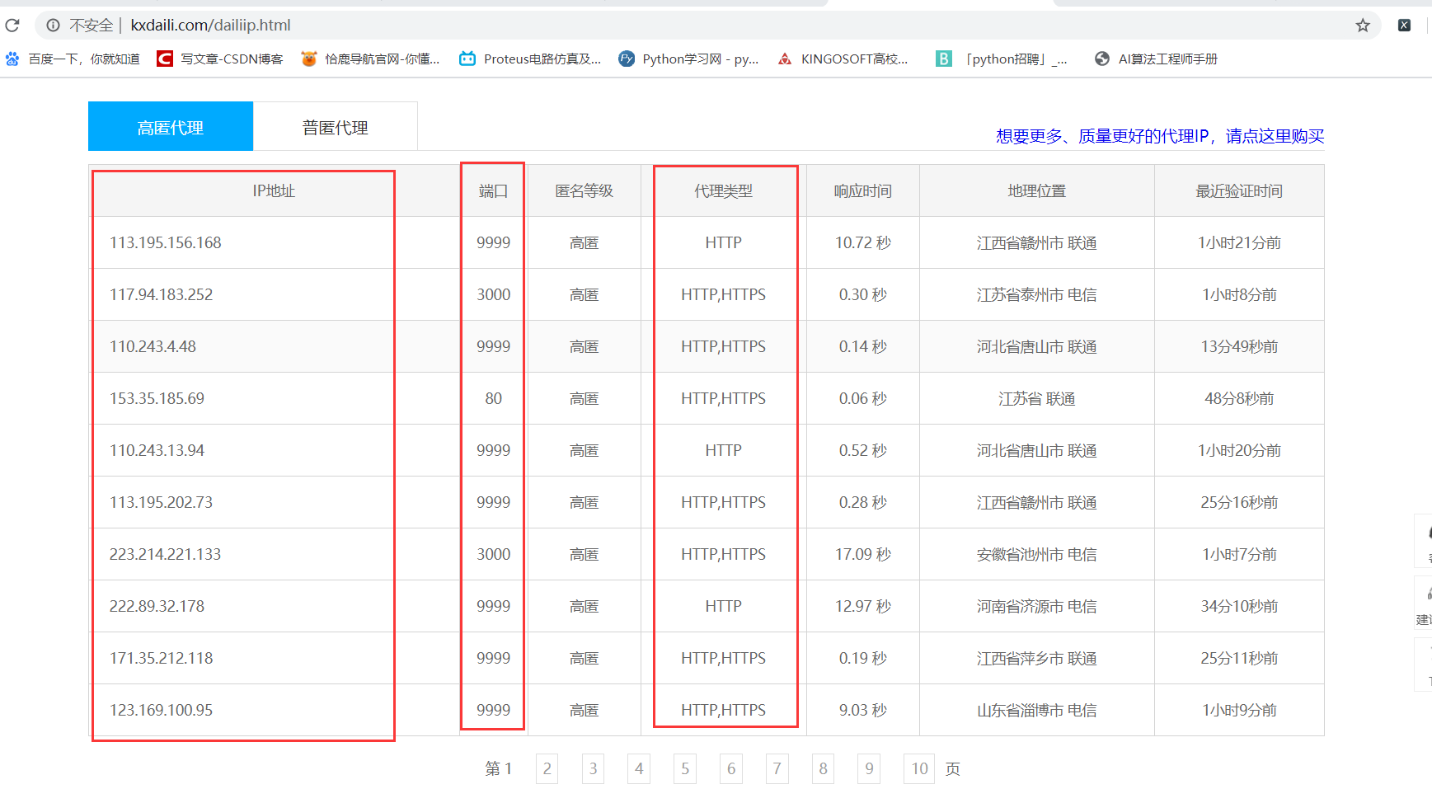Select IP address 110.243.4.48
This screenshot has width=1432, height=789.
(x=153, y=346)
